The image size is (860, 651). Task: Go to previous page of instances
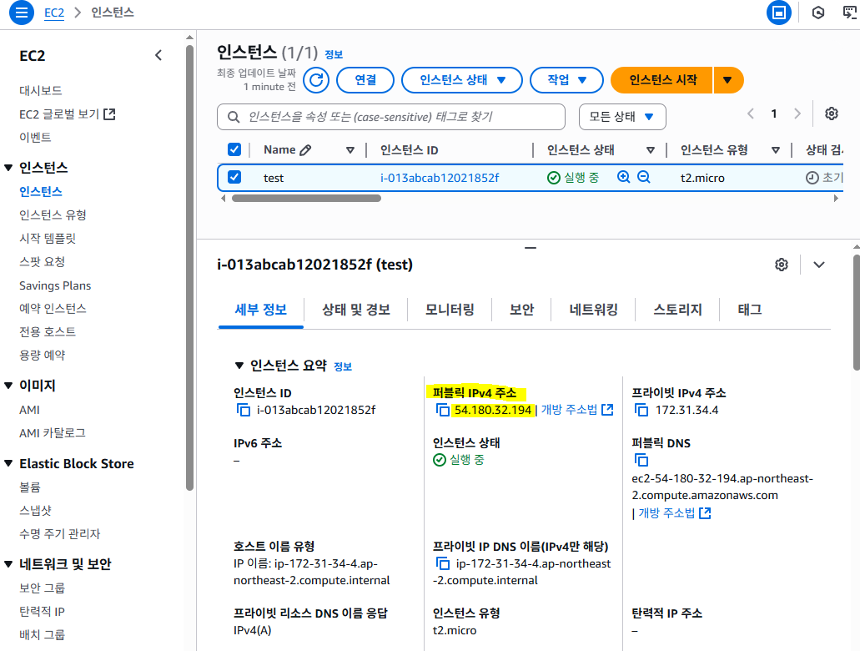click(x=751, y=114)
